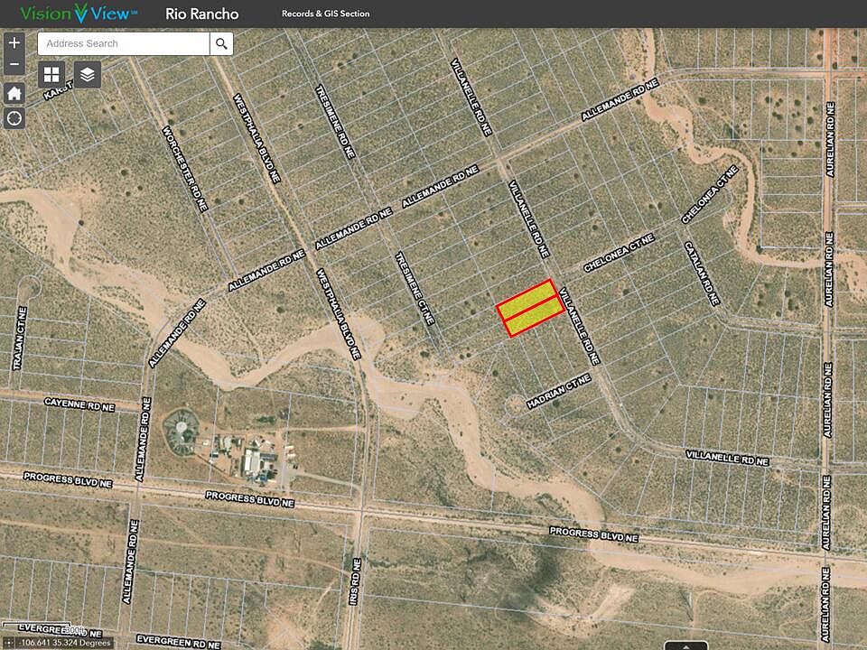Click the magnifier search button
This screenshot has width=867, height=650.
pos(221,43)
